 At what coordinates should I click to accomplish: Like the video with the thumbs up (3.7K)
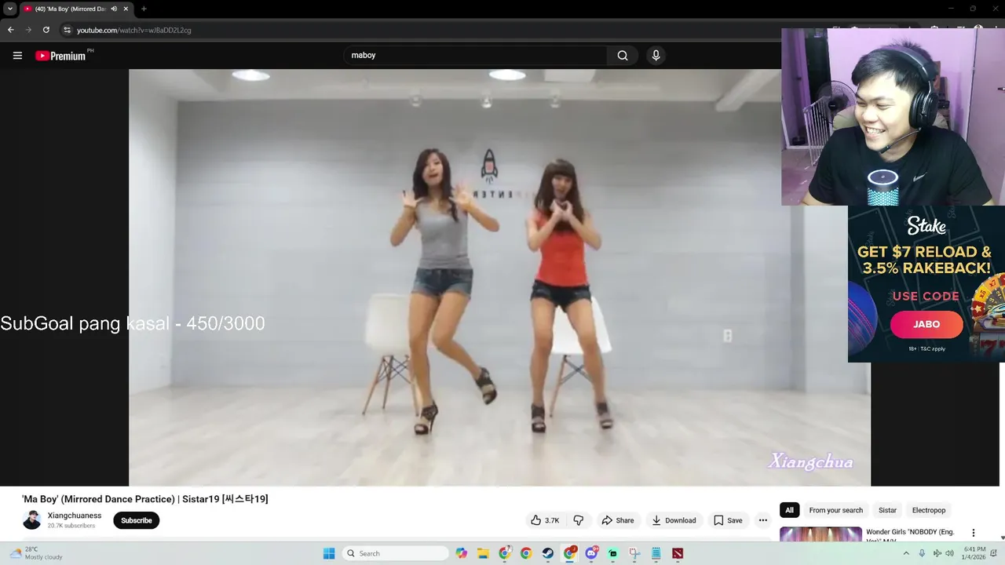click(x=545, y=520)
